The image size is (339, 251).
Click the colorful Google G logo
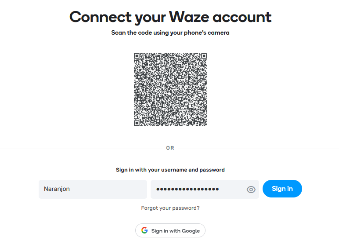pos(144,230)
